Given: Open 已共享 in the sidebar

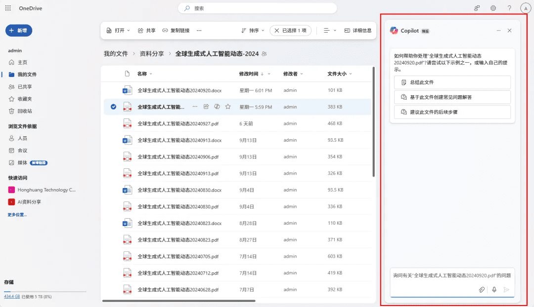Looking at the screenshot, I should pos(25,87).
